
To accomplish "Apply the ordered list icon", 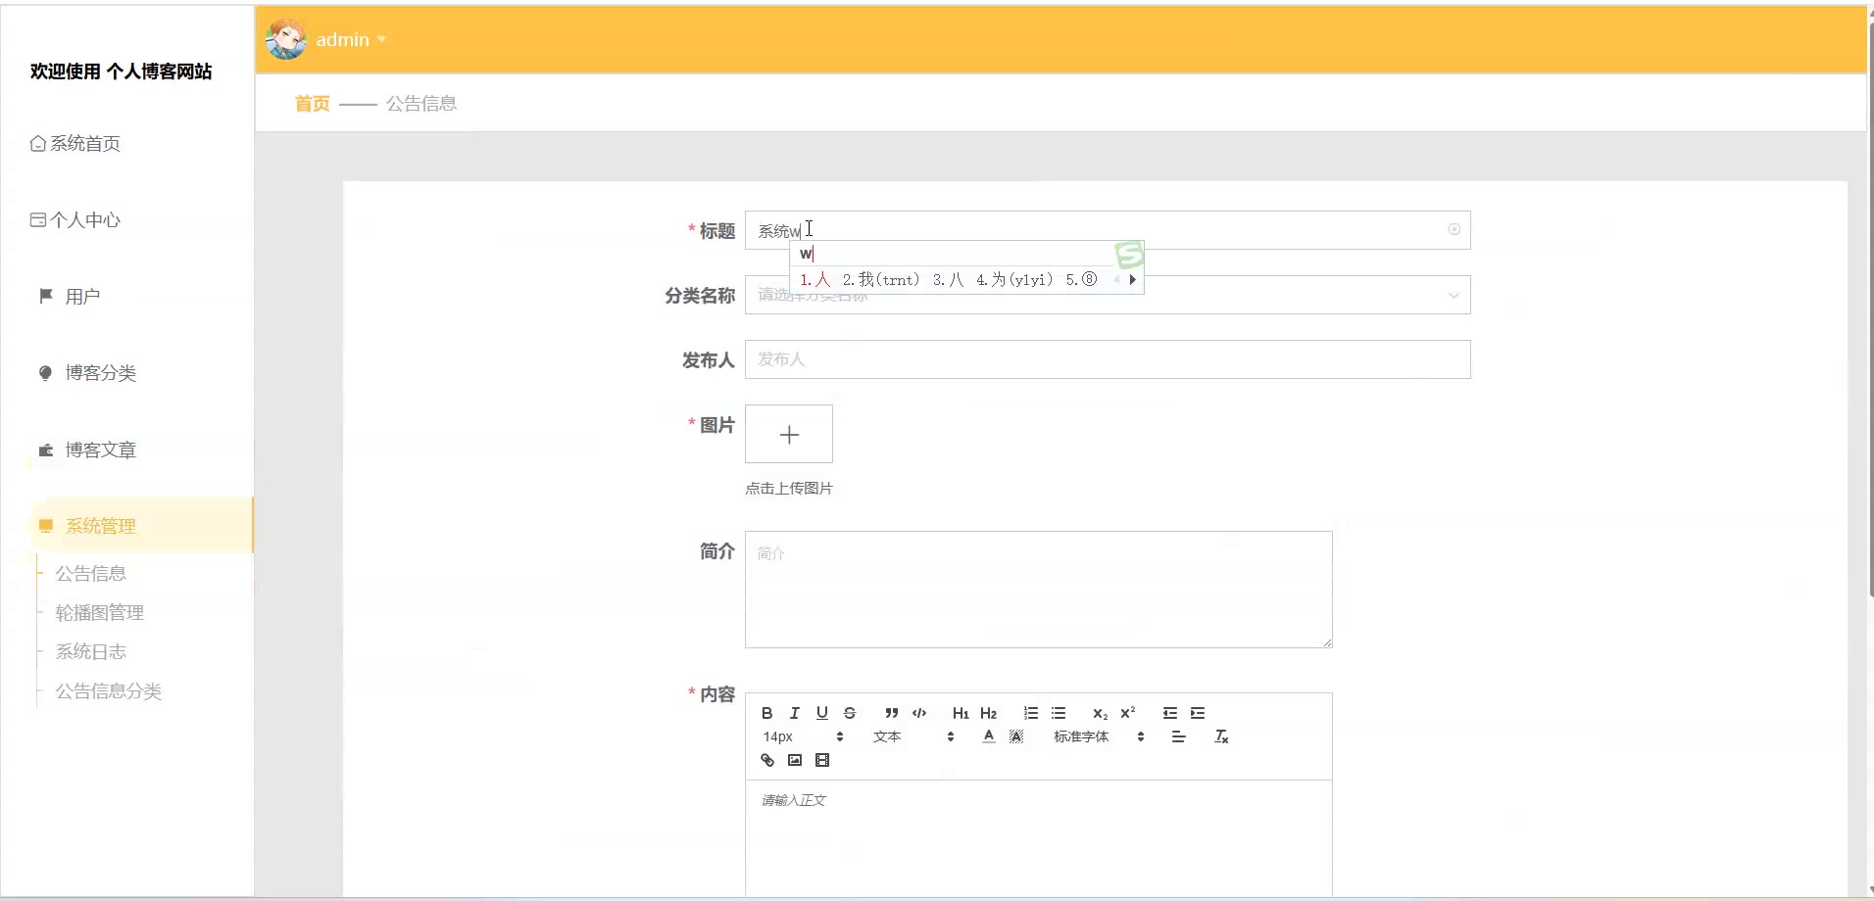I will pos(1030,713).
